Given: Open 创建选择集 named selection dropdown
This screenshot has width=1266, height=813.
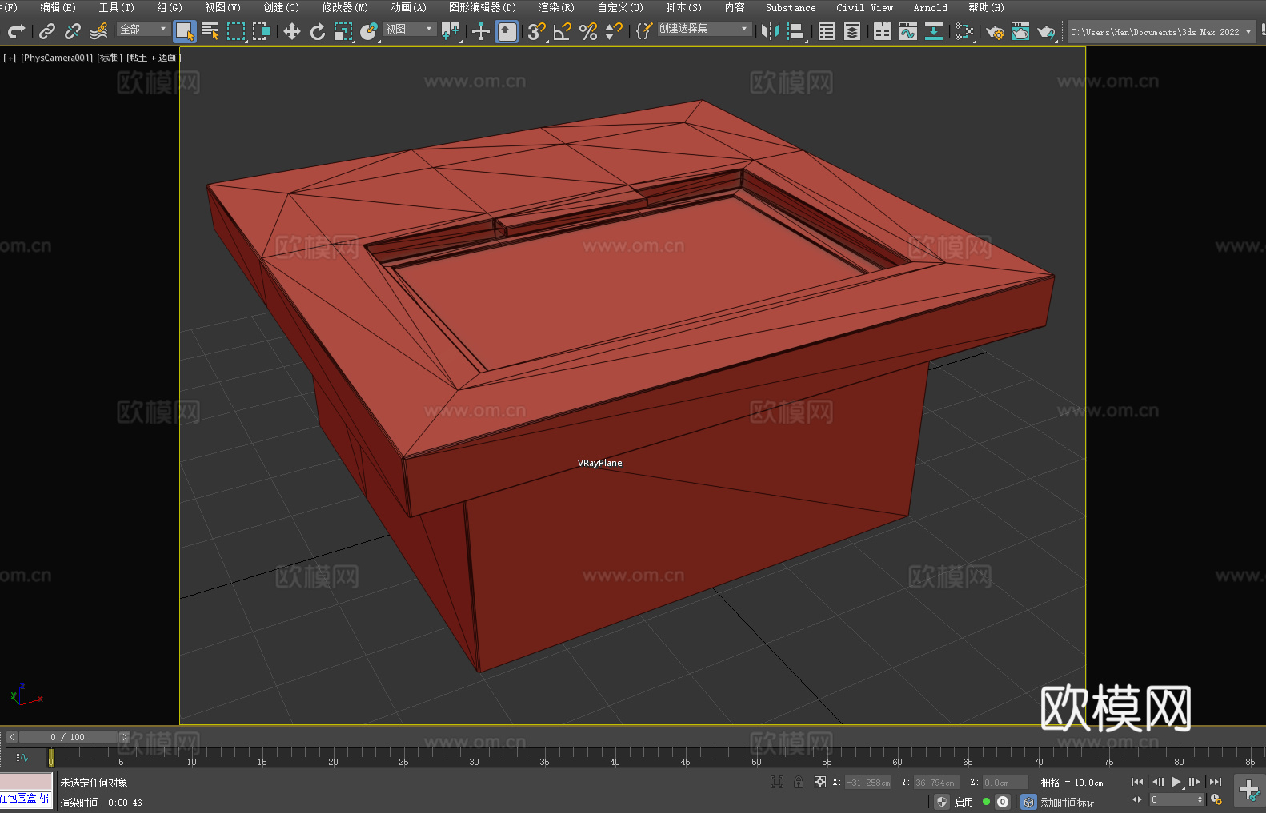Looking at the screenshot, I should 704,29.
